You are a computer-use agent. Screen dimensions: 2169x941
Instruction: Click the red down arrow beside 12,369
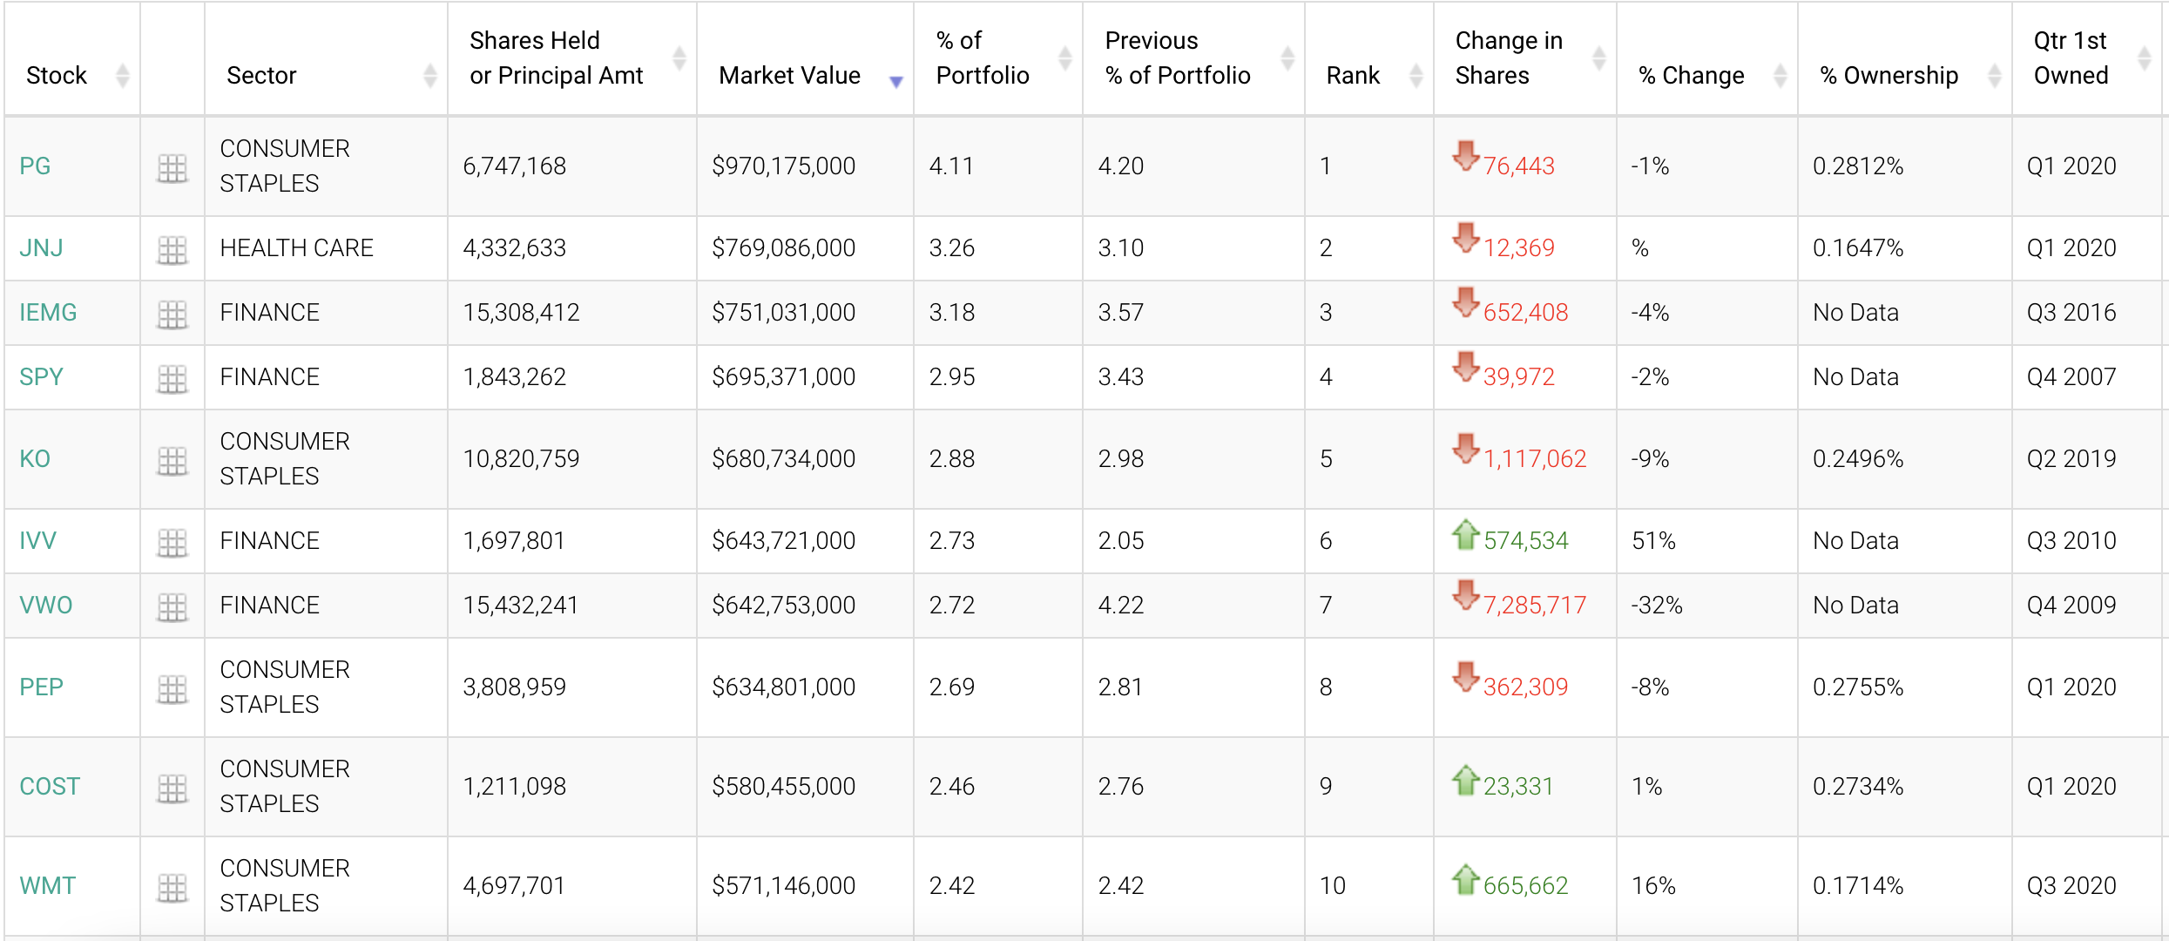(x=1466, y=238)
